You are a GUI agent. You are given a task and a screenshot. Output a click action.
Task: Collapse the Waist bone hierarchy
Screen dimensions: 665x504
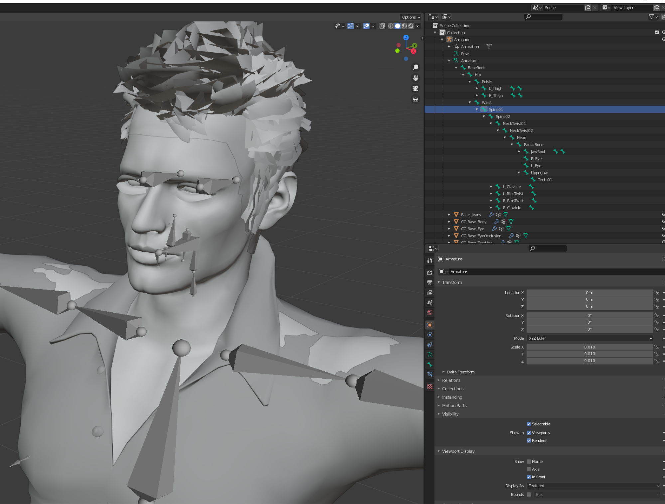(470, 102)
